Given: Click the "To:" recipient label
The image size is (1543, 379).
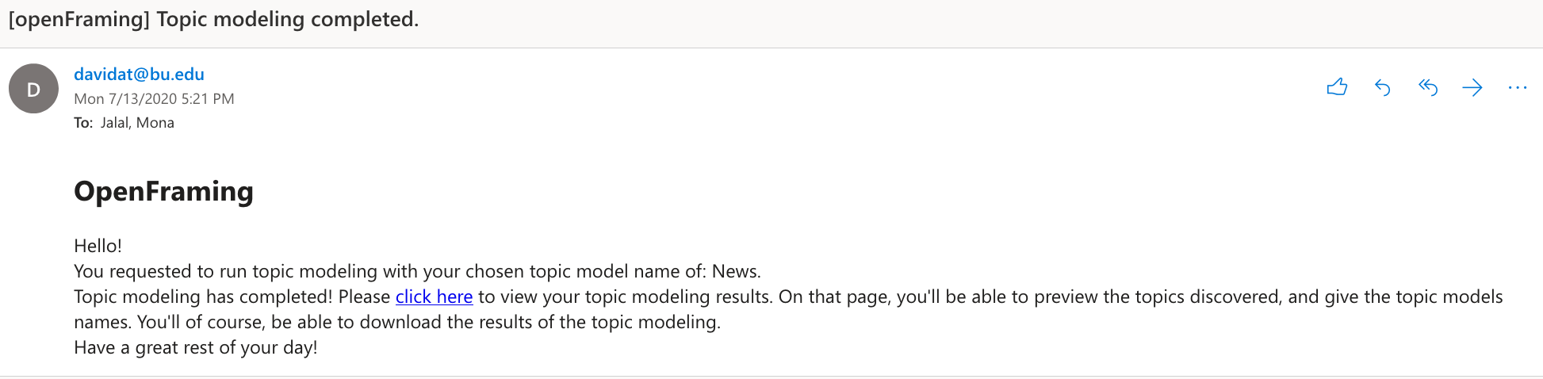Looking at the screenshot, I should (x=82, y=123).
